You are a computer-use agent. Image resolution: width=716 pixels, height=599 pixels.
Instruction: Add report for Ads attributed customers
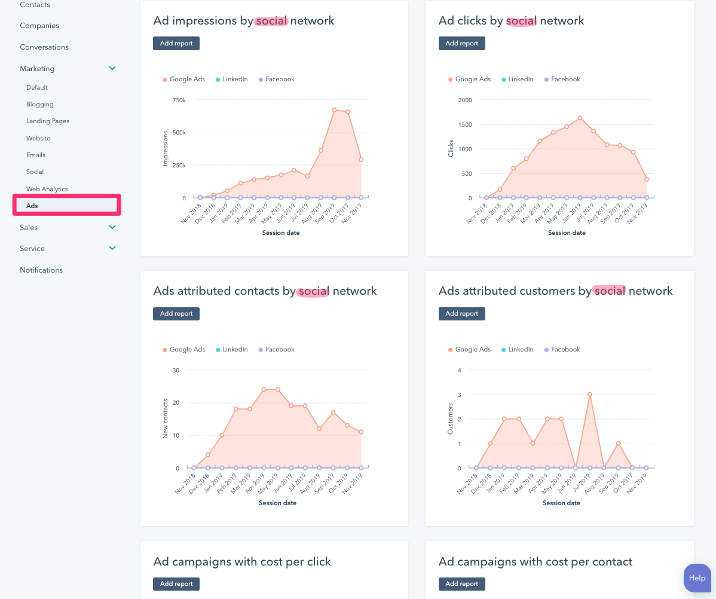pos(461,313)
